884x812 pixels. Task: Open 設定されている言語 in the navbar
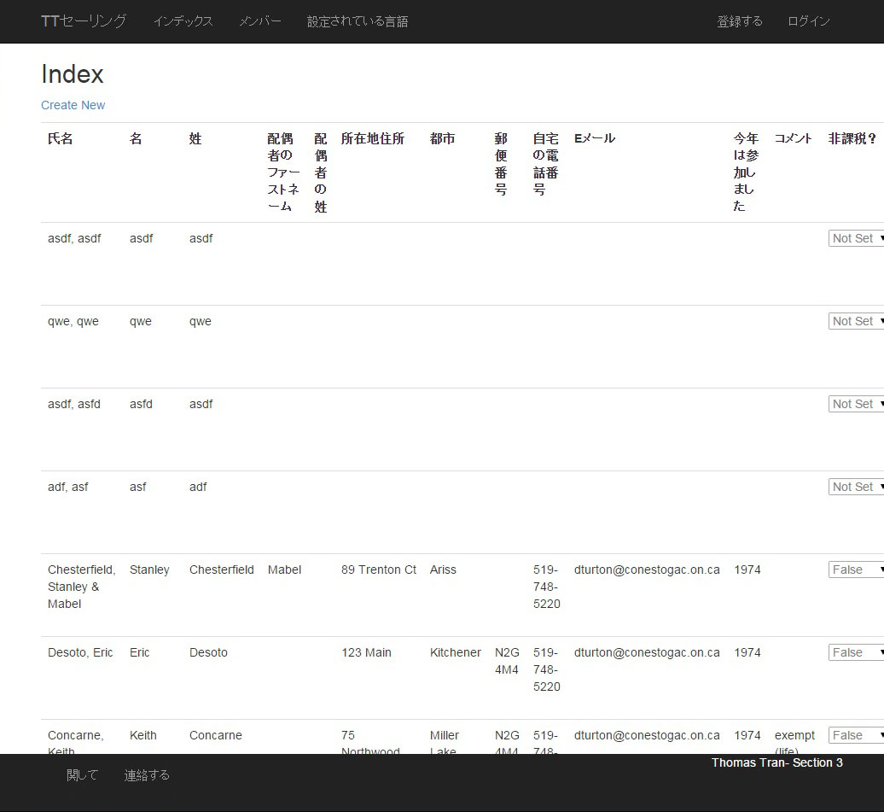[358, 21]
